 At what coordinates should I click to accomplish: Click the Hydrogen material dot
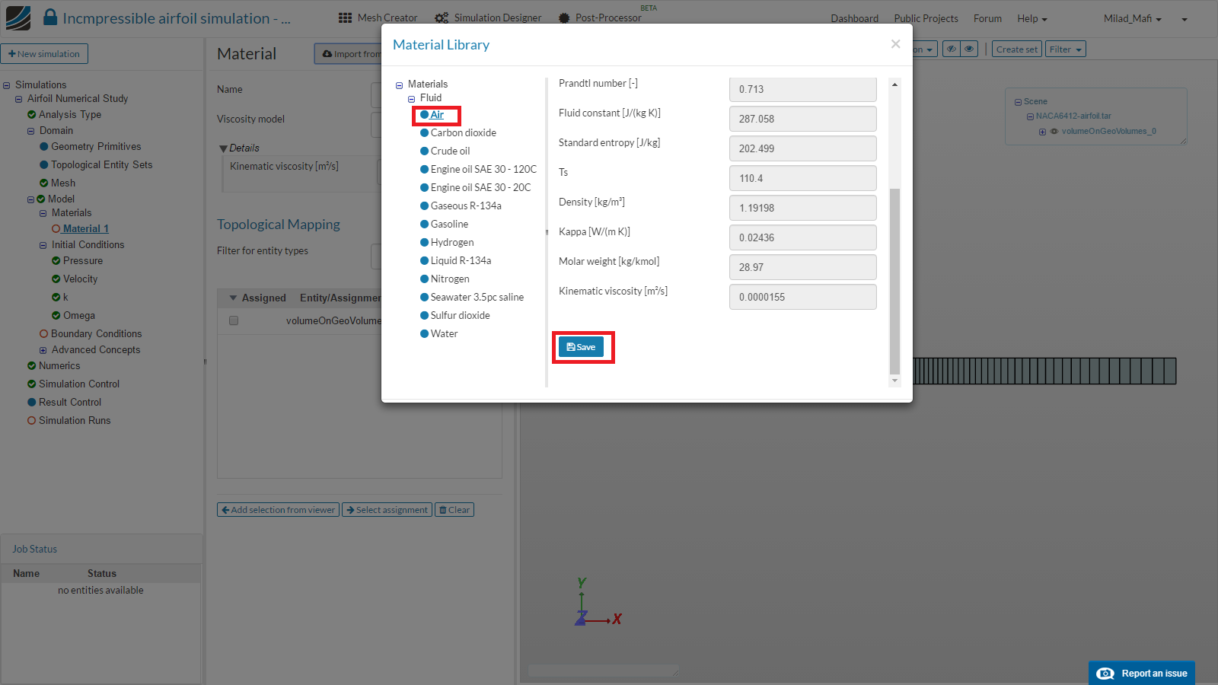pyautogui.click(x=425, y=243)
